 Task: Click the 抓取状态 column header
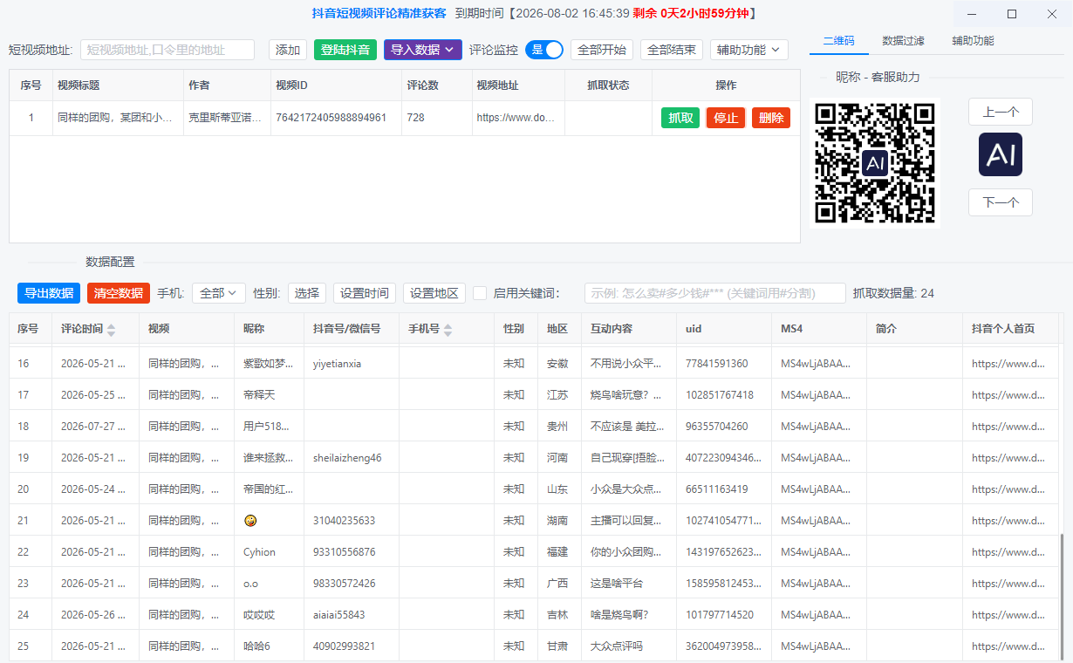[608, 85]
